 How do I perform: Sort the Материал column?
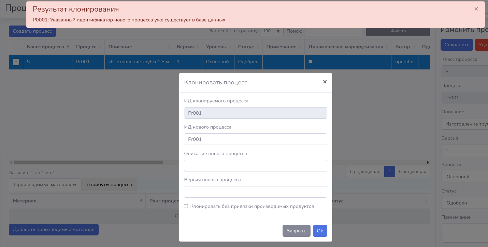click(x=77, y=201)
